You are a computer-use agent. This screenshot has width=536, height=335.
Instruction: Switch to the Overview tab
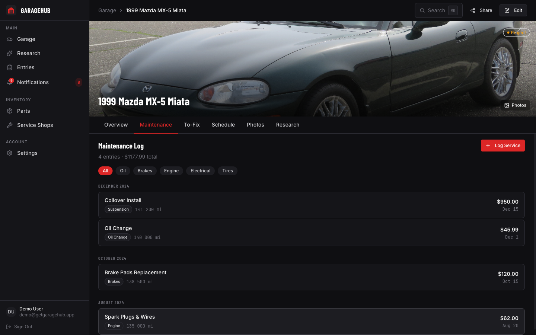(116, 125)
